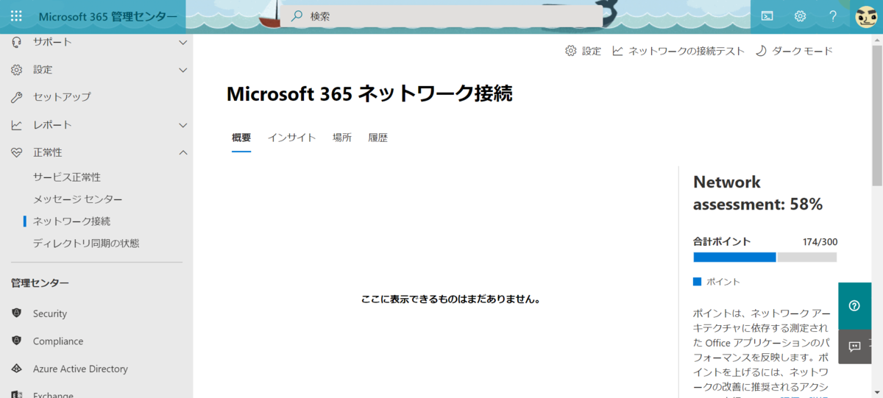The height and width of the screenshot is (398, 883).
Task: Switch to the 場所 tab
Action: pyautogui.click(x=342, y=138)
